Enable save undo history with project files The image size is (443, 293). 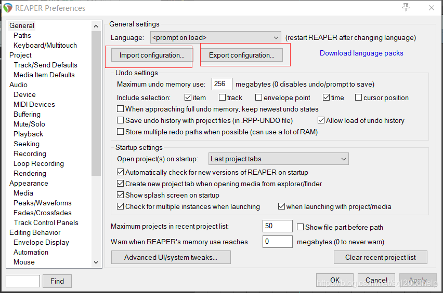(120, 120)
